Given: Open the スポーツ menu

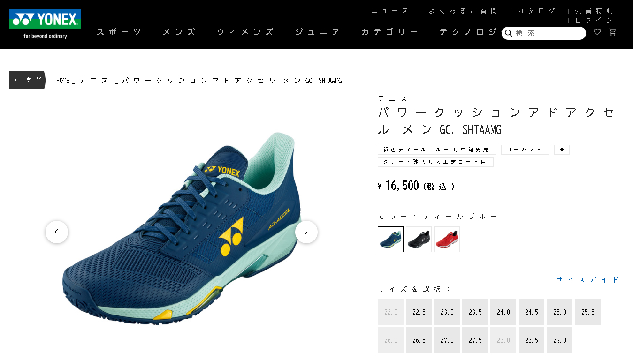Looking at the screenshot, I should (x=119, y=32).
